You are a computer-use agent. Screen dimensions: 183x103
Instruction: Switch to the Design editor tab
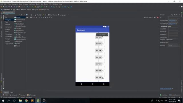pyautogui.click(x=6, y=92)
